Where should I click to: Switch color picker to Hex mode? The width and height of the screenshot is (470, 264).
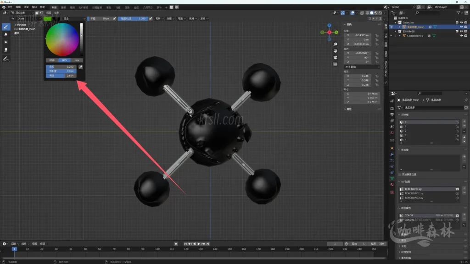[x=76, y=60]
